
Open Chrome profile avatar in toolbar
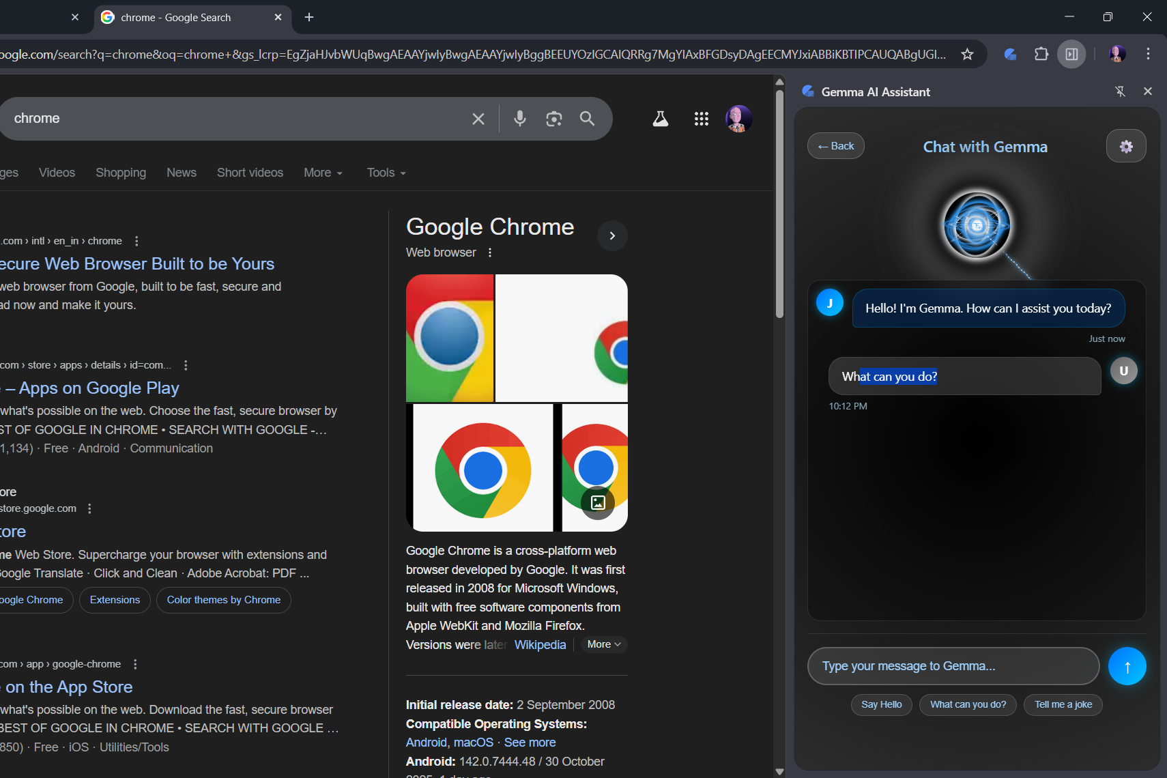(1117, 54)
